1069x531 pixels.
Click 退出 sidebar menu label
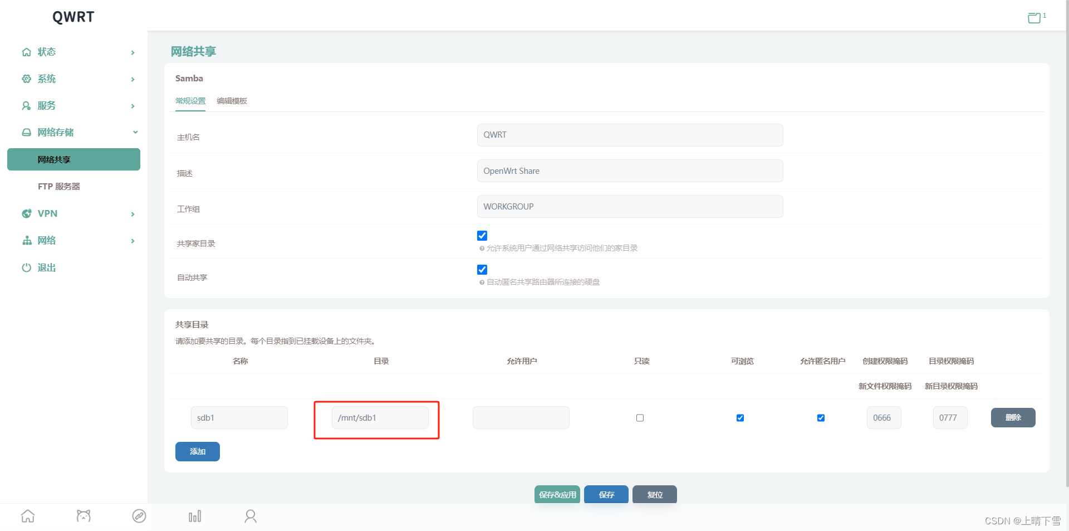tap(47, 267)
